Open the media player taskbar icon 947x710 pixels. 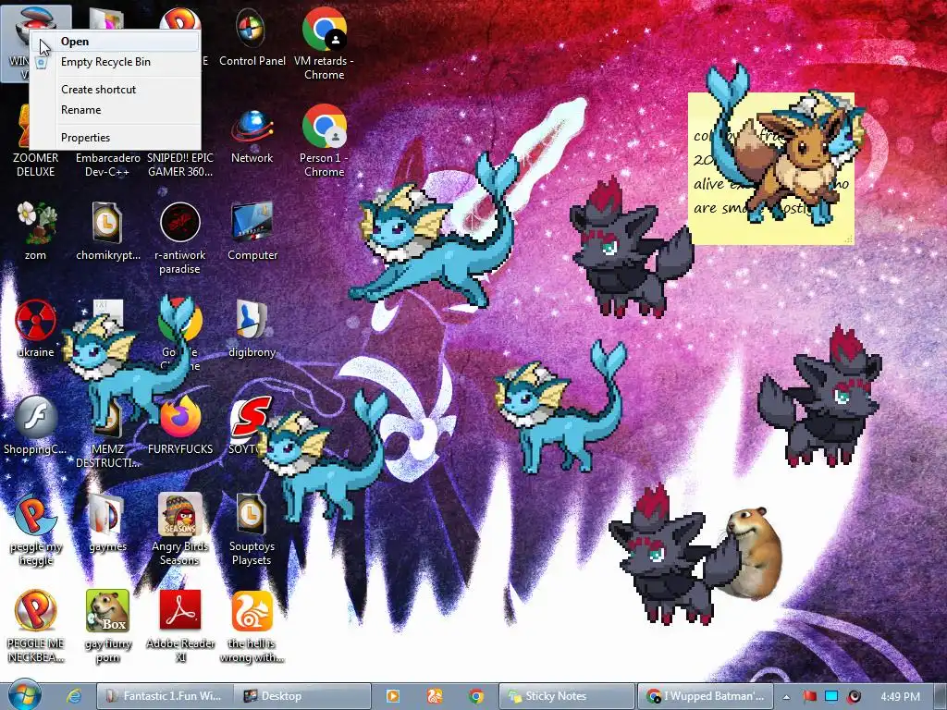click(x=392, y=696)
